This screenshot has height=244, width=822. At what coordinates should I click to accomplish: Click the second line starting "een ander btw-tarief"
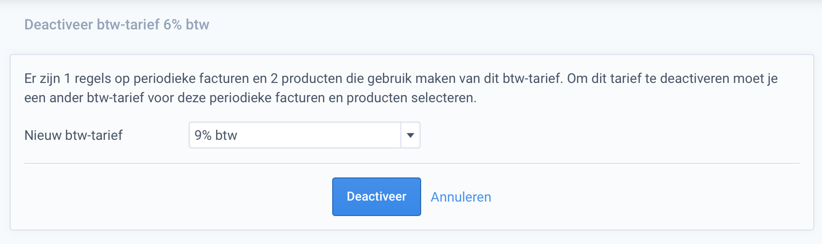pos(250,98)
